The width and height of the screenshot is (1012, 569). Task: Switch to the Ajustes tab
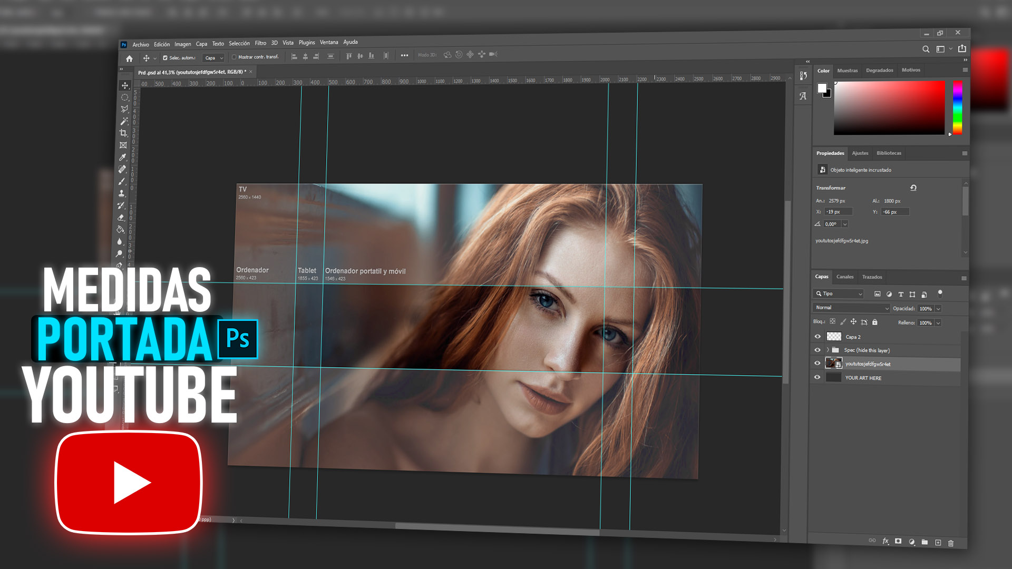(860, 153)
